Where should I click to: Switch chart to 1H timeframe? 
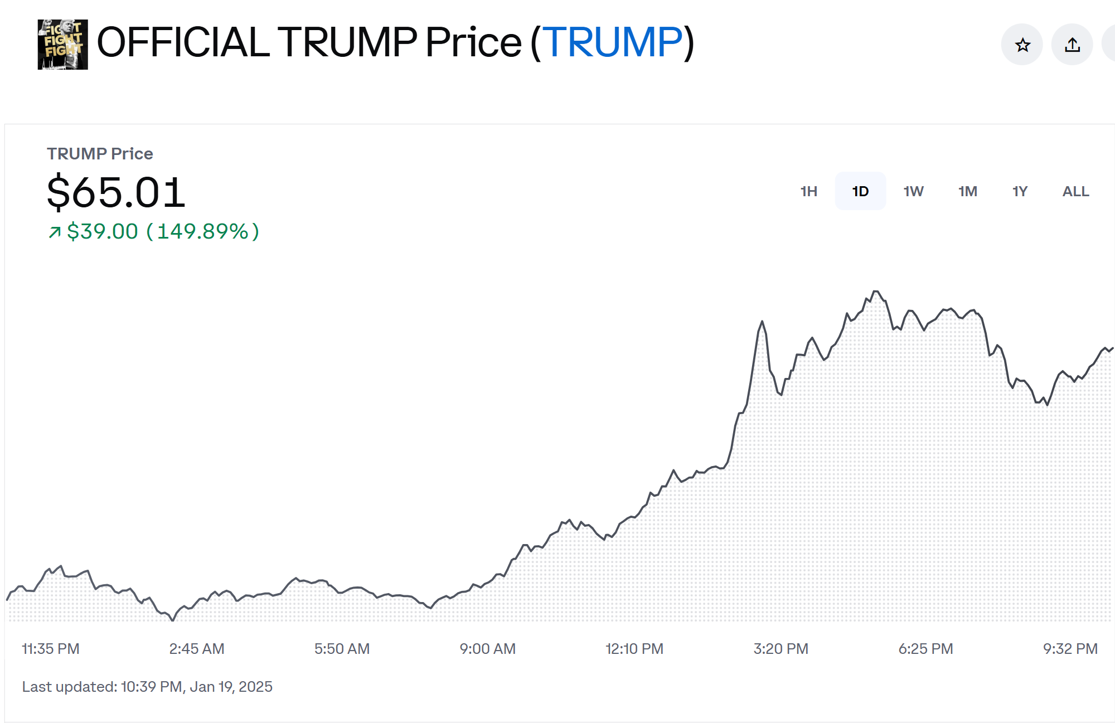[x=808, y=191]
